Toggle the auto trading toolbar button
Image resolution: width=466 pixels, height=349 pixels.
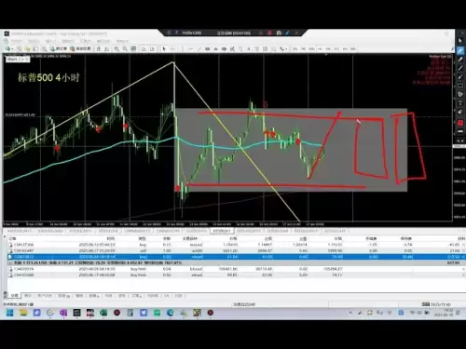pos(80,49)
